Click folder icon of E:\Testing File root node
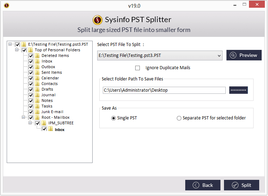 tap(24, 44)
